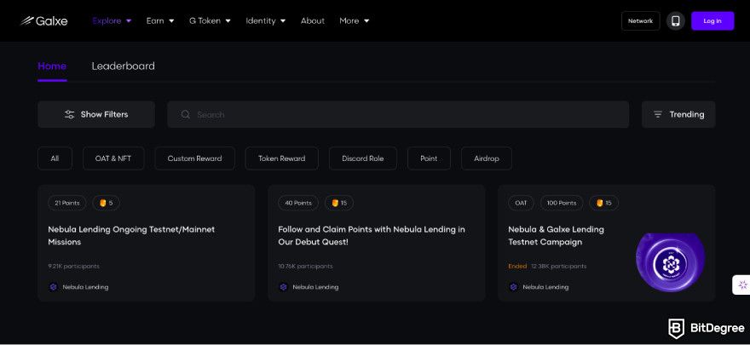Screen dimensions: 750x345
Task: Click Nebula Lending icon on first card
Action: [x=54, y=287]
